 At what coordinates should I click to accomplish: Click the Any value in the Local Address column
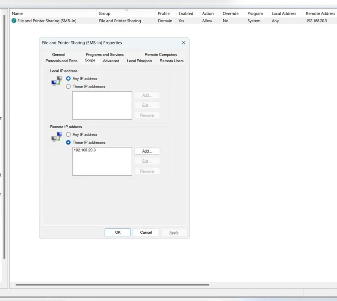(275, 21)
